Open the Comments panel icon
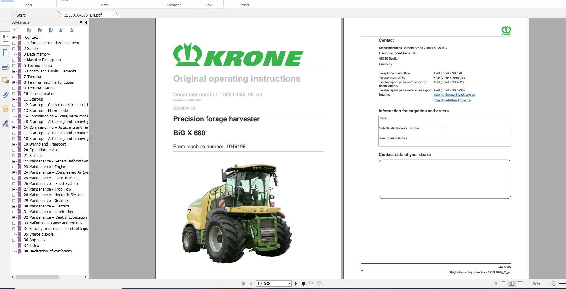This screenshot has width=566, height=289. pyautogui.click(x=5, y=81)
